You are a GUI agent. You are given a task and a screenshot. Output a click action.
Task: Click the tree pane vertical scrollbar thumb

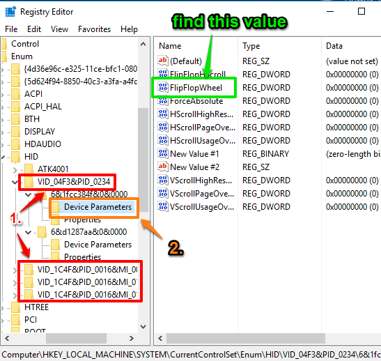(x=143, y=160)
